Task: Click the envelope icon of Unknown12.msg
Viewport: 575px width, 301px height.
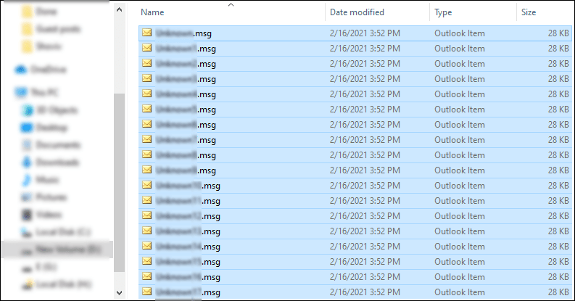Action: click(147, 215)
